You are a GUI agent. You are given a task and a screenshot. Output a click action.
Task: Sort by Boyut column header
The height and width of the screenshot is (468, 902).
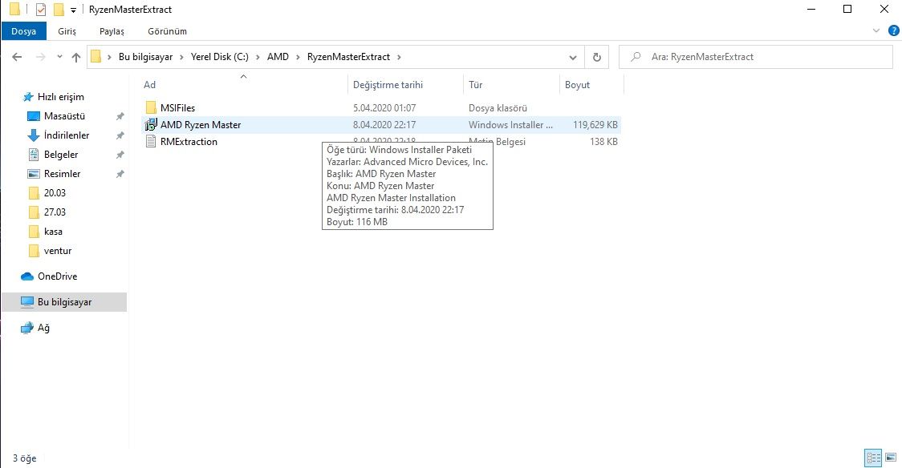(x=577, y=84)
